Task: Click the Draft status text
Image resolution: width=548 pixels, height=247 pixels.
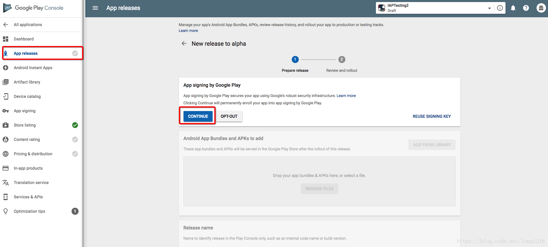Action: pyautogui.click(x=392, y=11)
